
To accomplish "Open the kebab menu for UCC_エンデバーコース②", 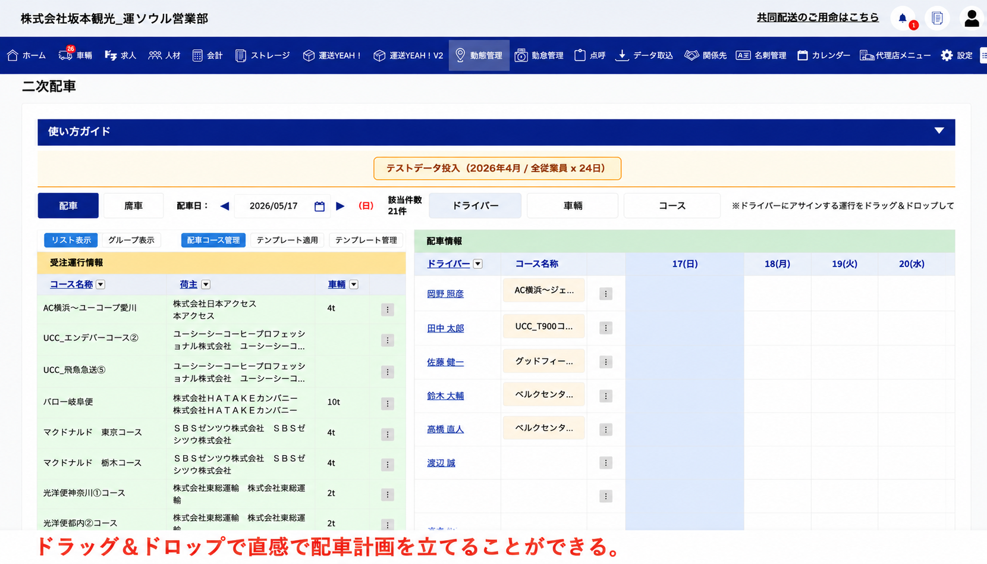I will coord(388,340).
